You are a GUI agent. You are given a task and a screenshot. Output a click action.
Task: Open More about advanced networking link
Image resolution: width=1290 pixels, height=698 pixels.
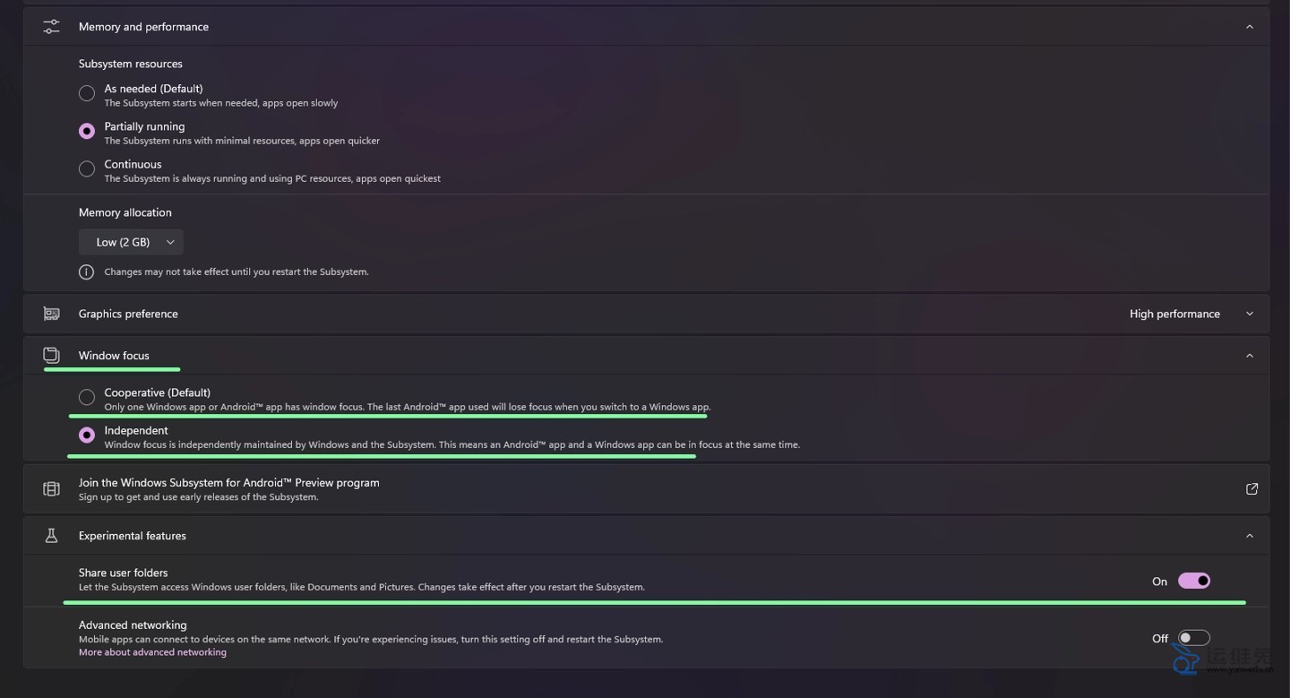pyautogui.click(x=152, y=652)
